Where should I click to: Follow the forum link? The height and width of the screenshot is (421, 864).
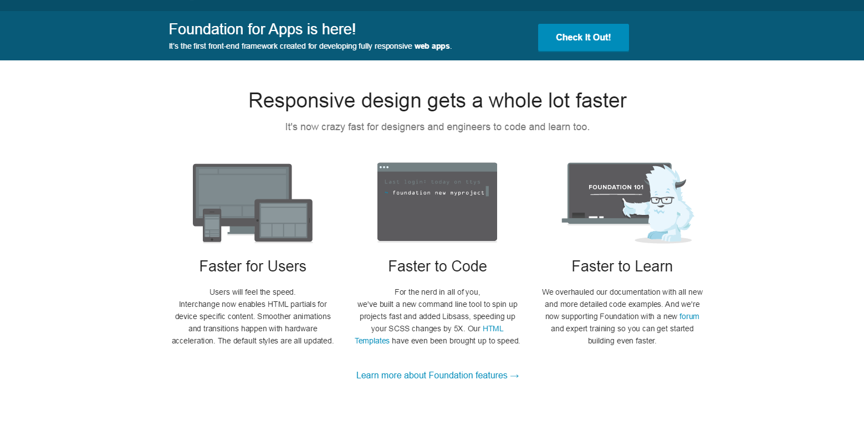(x=689, y=316)
